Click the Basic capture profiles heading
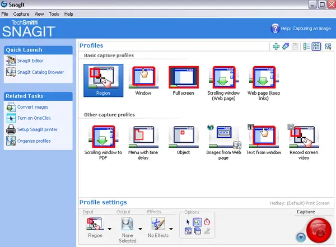 click(x=109, y=55)
